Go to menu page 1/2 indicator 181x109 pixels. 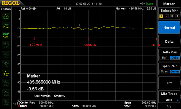pyautogui.click(x=169, y=106)
